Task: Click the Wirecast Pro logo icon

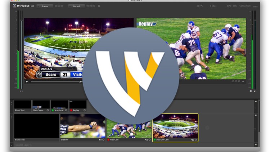Action: pos(15,6)
